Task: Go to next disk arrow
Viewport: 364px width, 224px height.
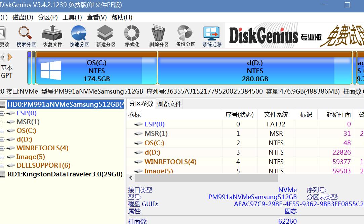Action: pos(10,57)
